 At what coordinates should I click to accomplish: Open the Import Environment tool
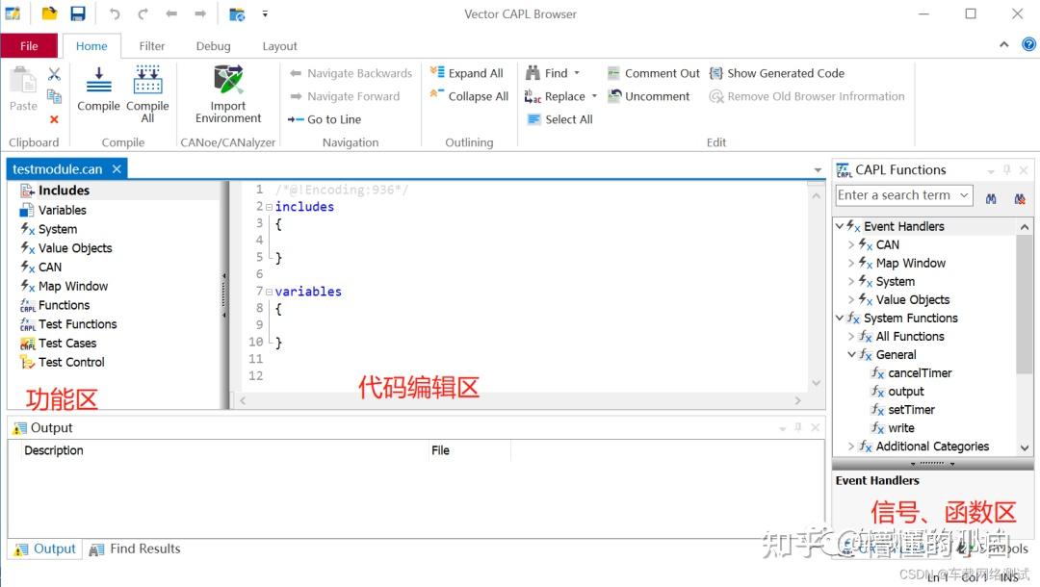pos(227,91)
